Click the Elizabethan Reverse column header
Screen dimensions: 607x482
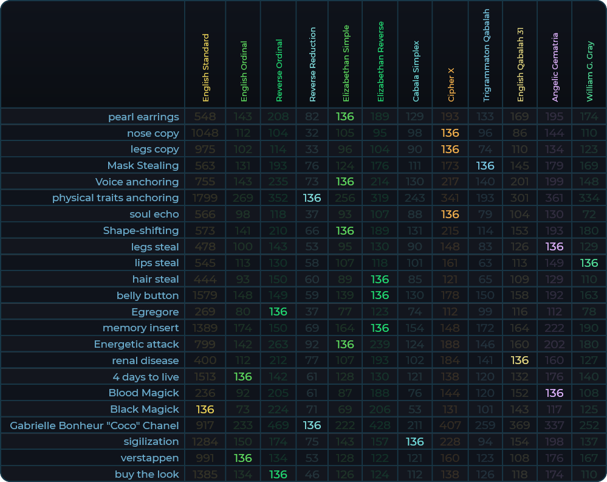point(380,61)
